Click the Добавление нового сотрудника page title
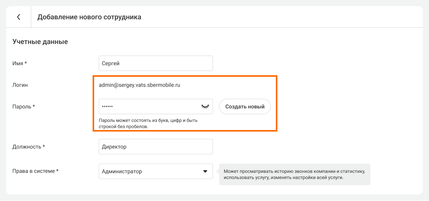This screenshot has width=429, height=201. tap(89, 17)
